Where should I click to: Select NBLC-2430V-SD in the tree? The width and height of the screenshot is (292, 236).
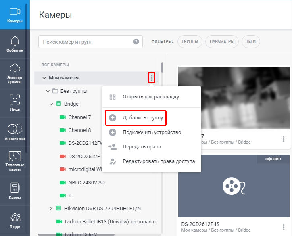pos(86,182)
